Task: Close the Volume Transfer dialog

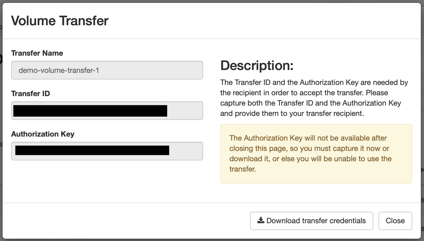Action: 395,221
